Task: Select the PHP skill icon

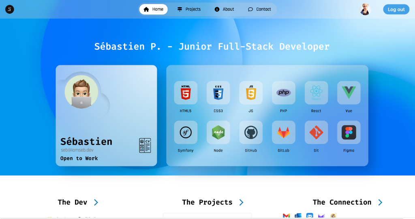Action: pos(283,93)
